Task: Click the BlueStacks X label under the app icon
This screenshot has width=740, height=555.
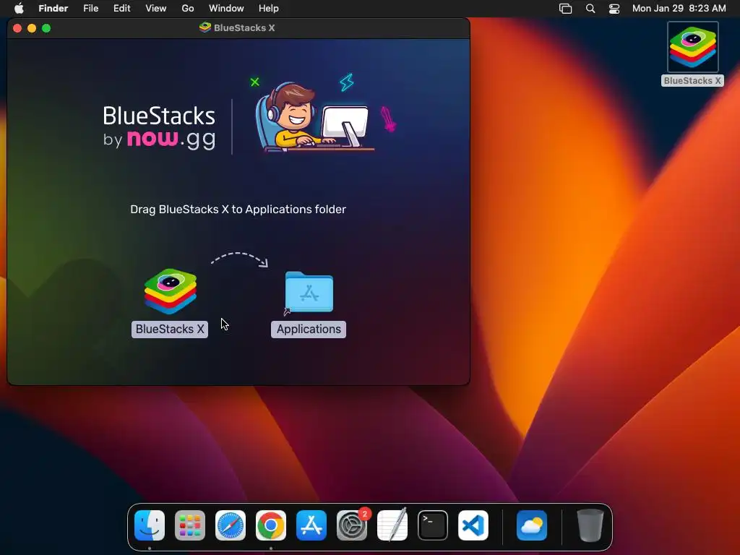Action: 169,329
